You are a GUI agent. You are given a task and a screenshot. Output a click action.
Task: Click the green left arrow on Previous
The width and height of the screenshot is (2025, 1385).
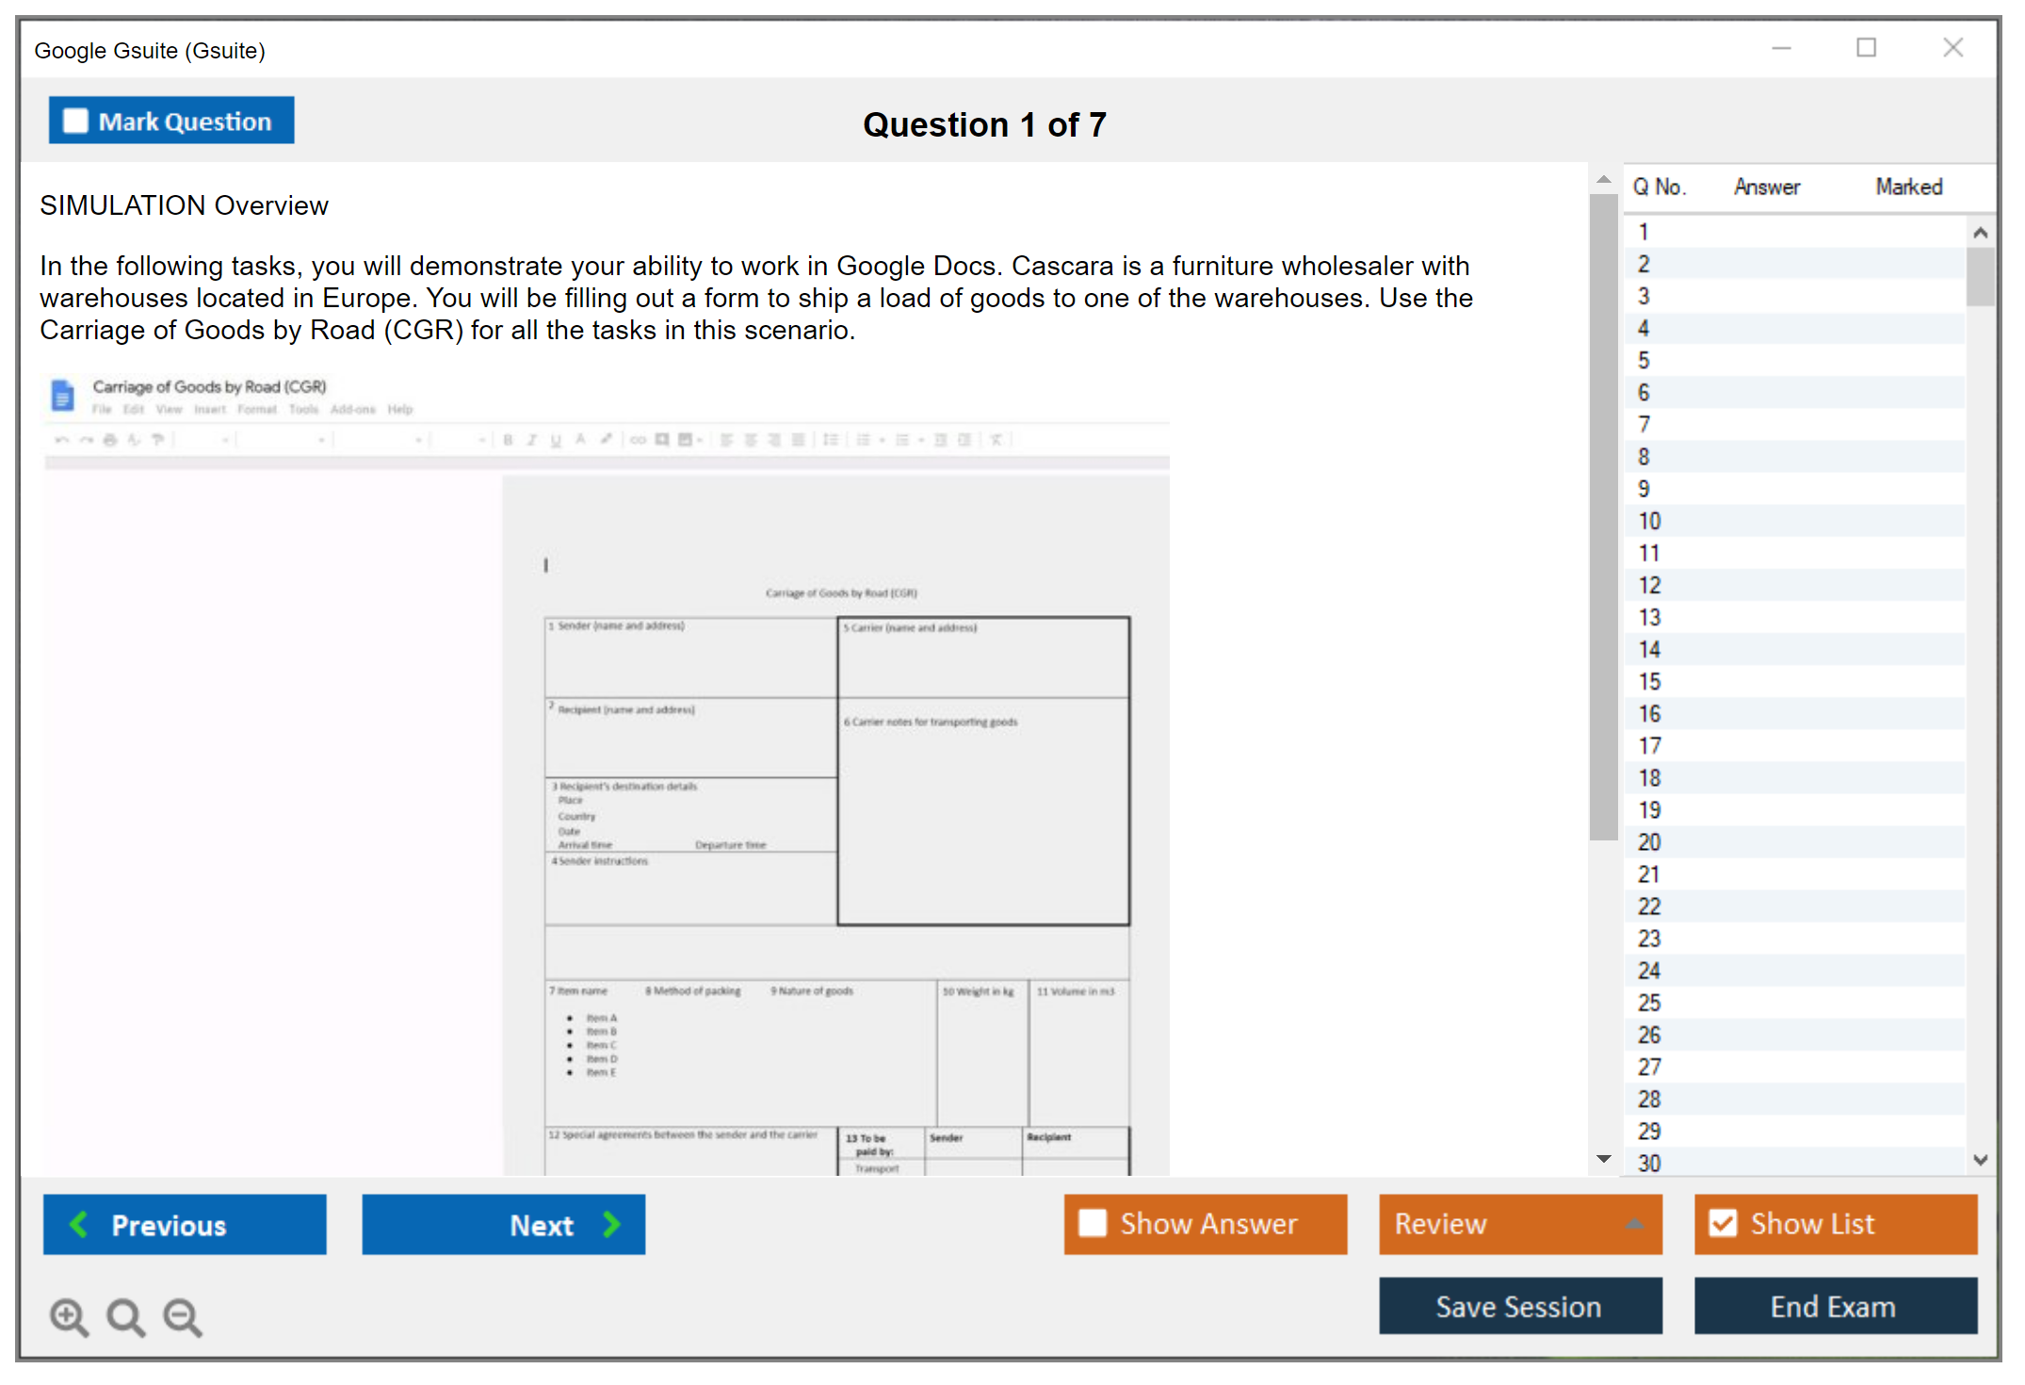tap(79, 1224)
